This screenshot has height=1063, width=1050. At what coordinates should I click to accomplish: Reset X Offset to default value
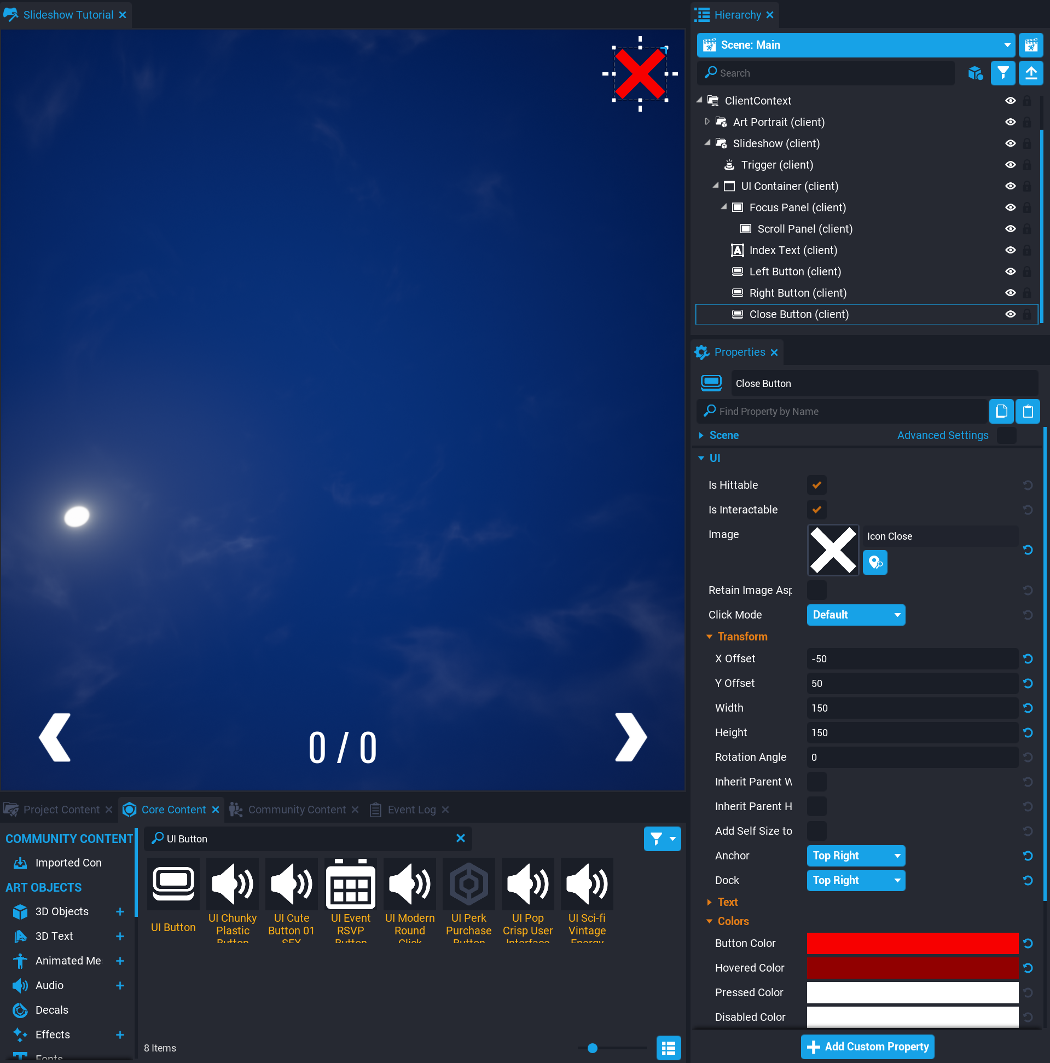[x=1027, y=658]
